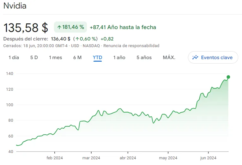The width and height of the screenshot is (242, 165).
Task: Click the up arrow in after-hours change
Action: click(77, 39)
